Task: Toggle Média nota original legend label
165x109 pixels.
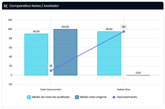Action: pos(93,97)
